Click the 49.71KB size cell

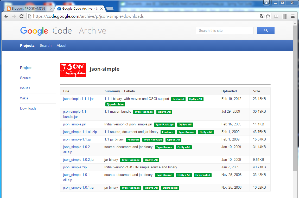(x=259, y=167)
